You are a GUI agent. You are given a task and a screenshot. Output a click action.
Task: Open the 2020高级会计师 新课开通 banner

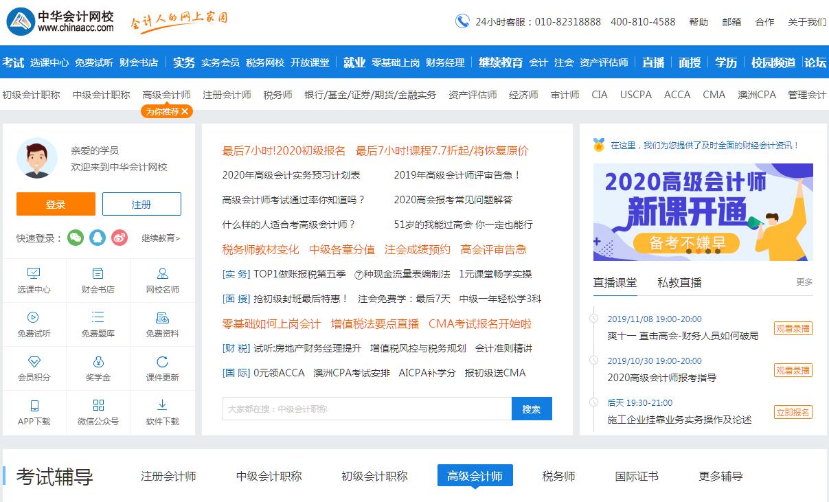(703, 212)
